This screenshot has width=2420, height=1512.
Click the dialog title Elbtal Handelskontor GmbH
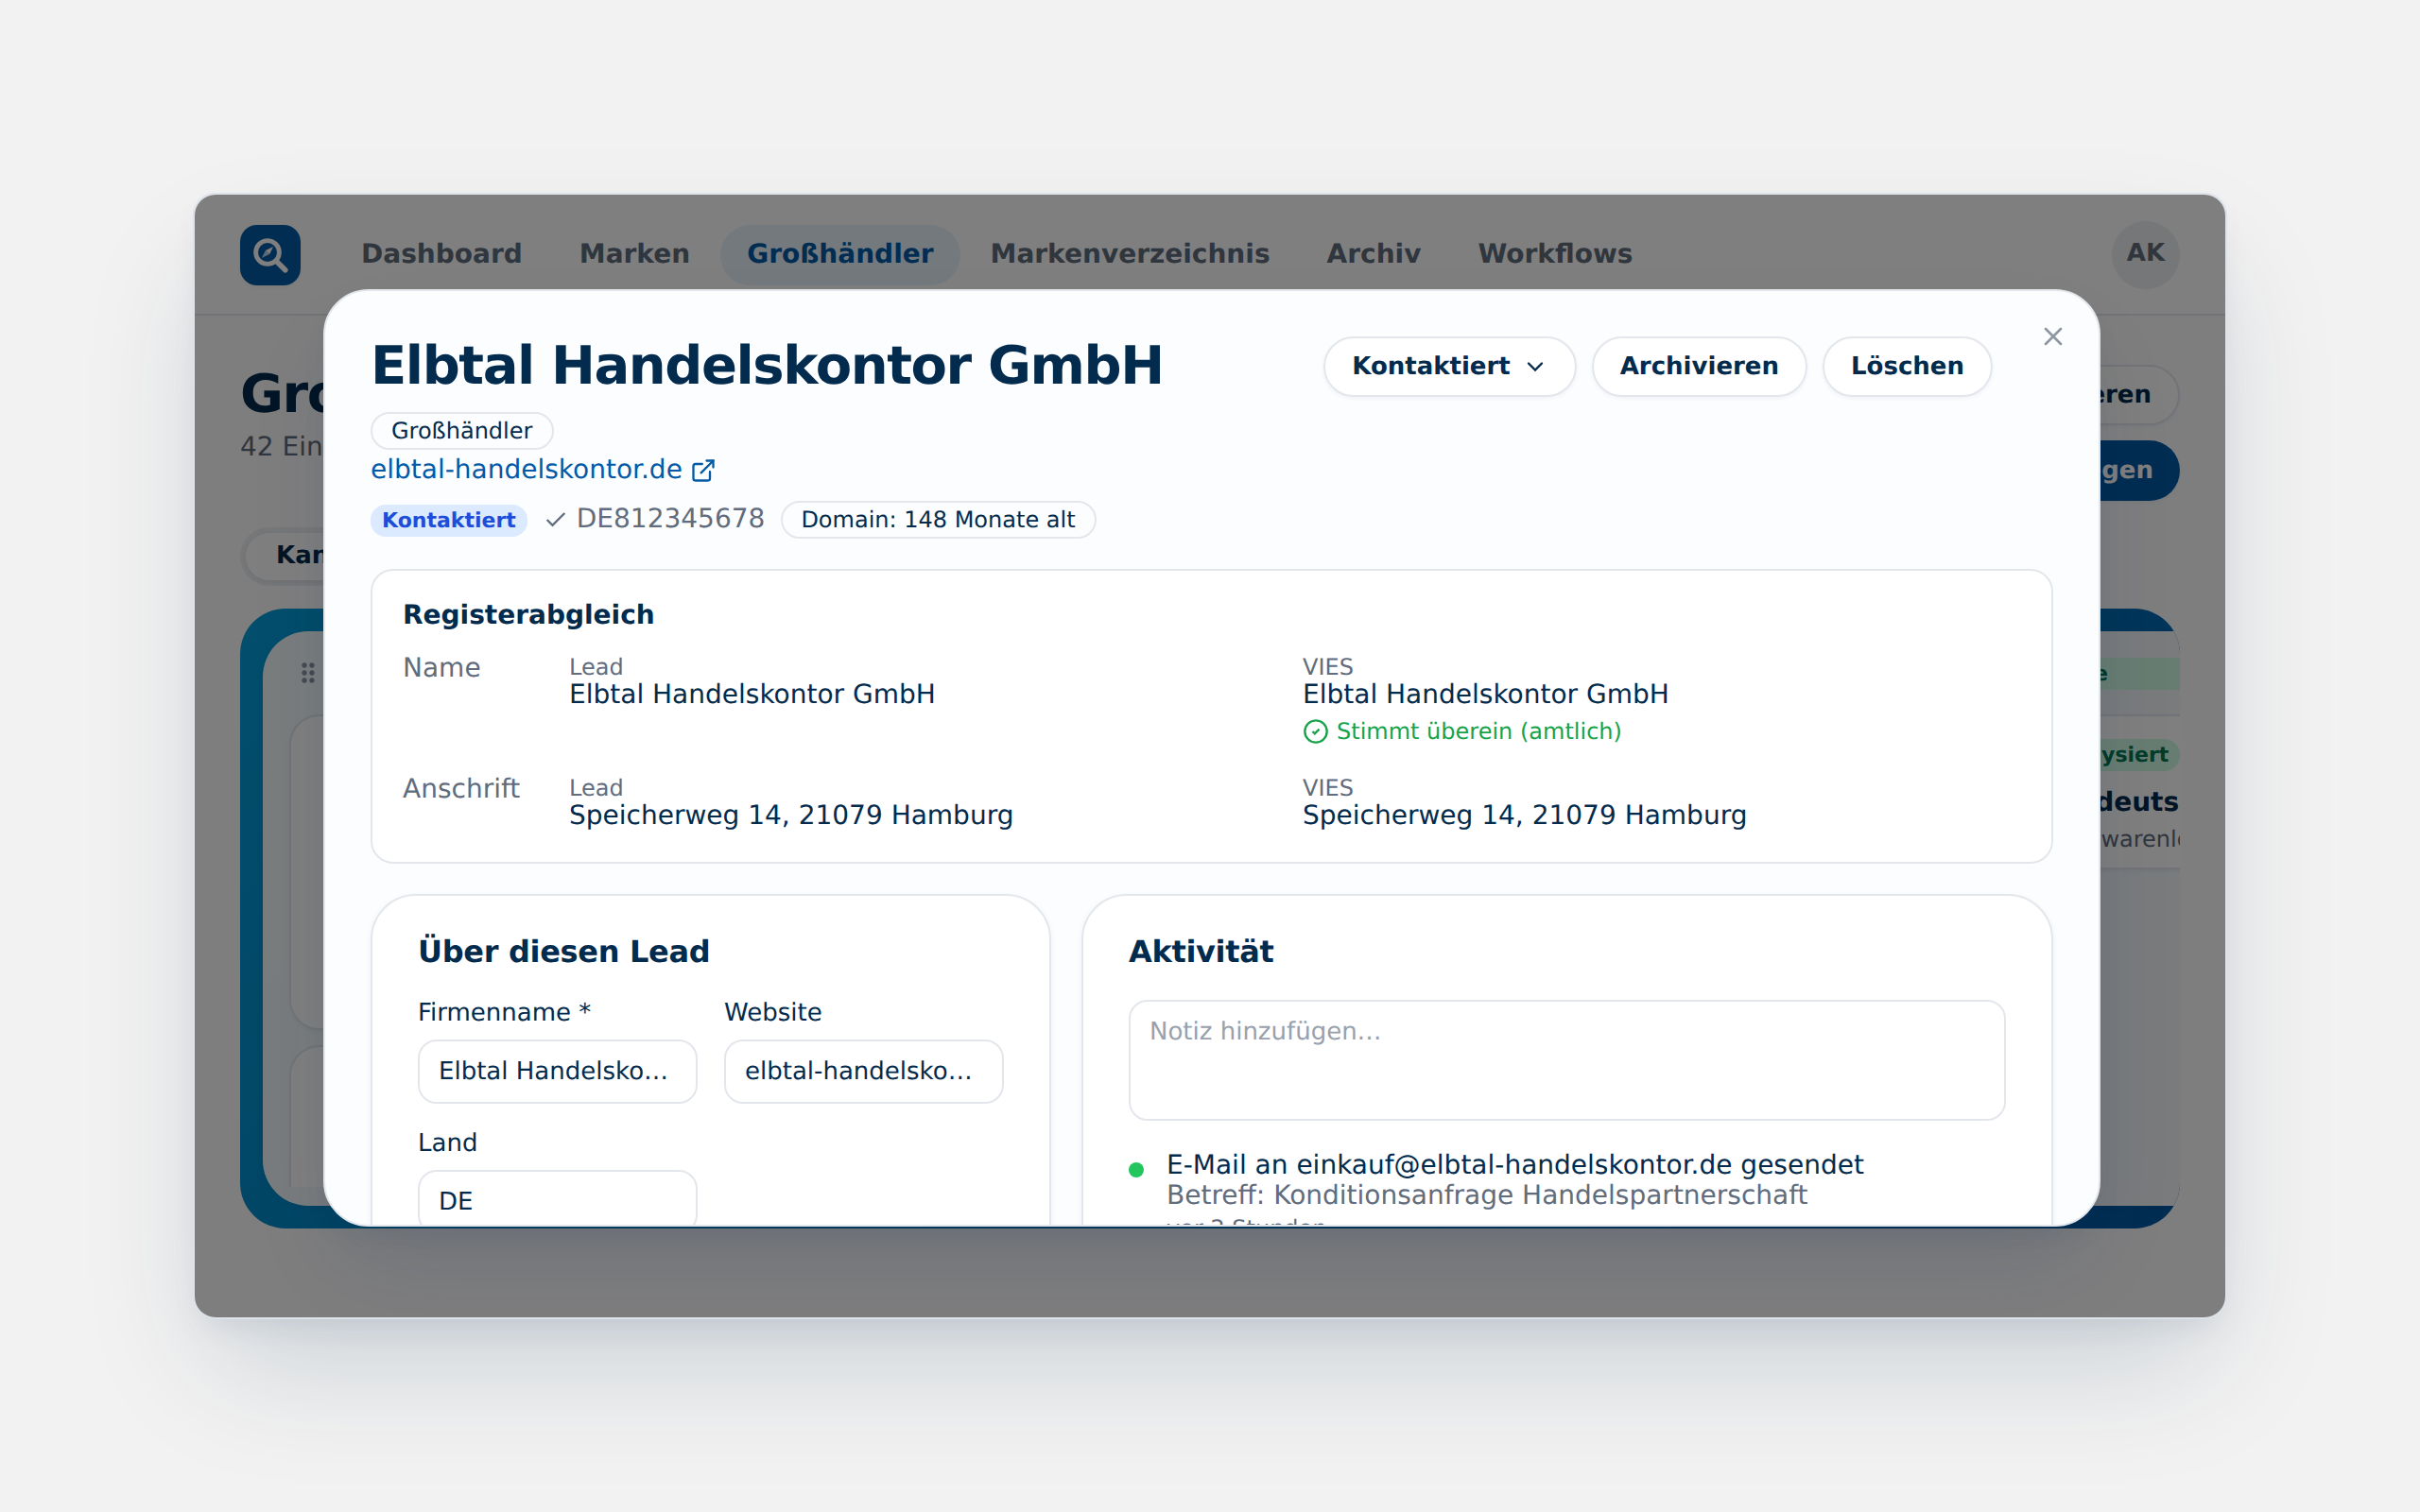[767, 366]
